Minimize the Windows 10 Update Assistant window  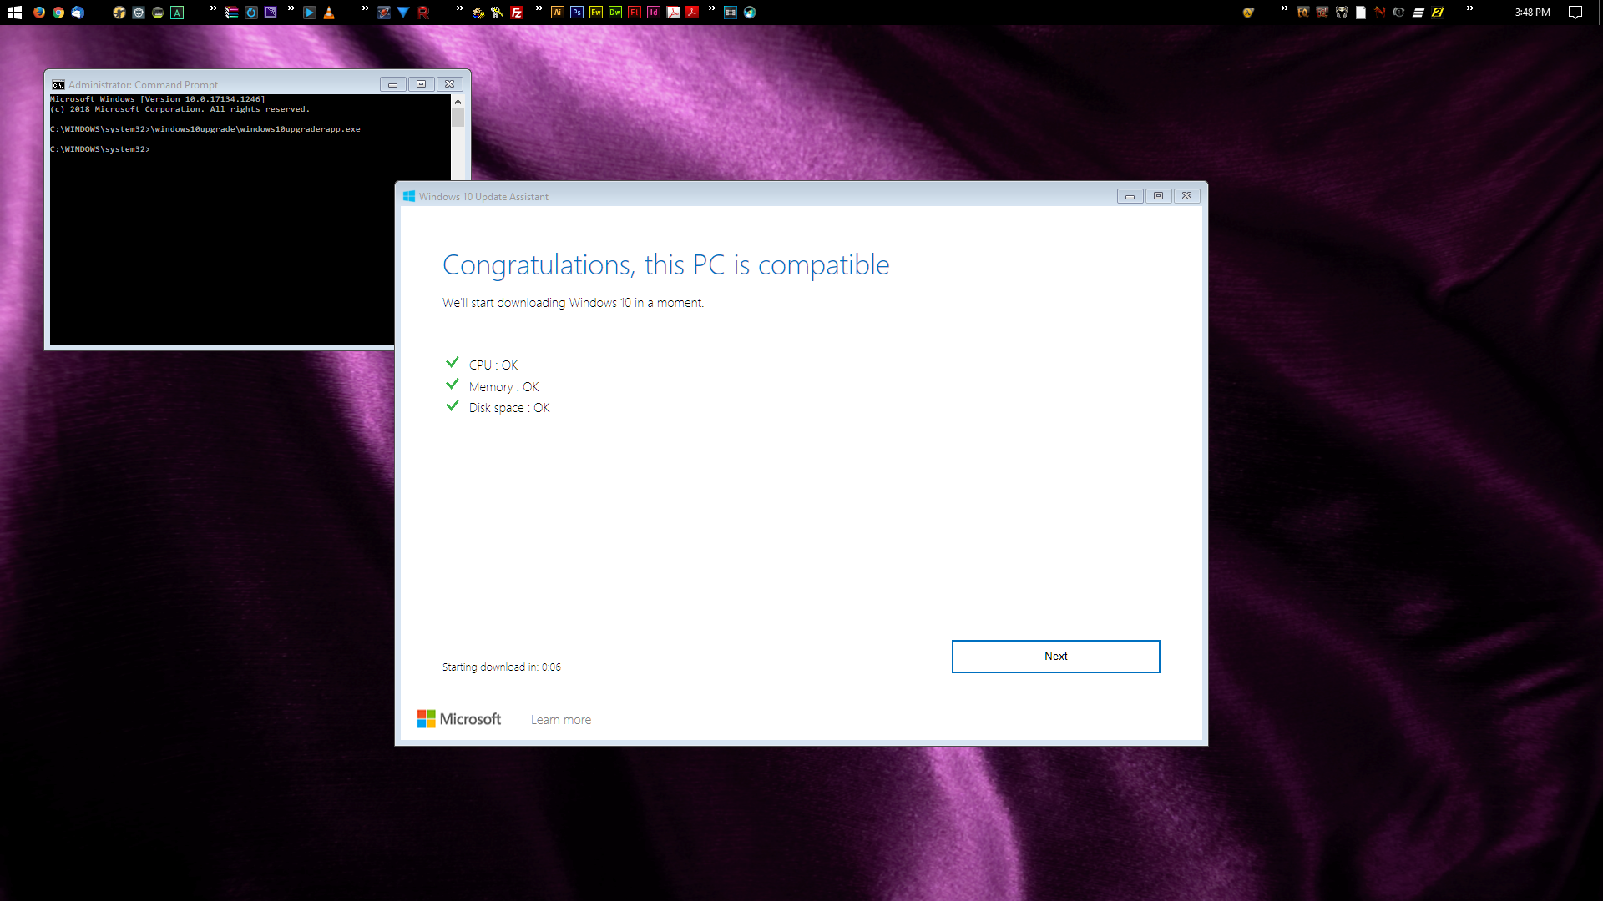1130,196
